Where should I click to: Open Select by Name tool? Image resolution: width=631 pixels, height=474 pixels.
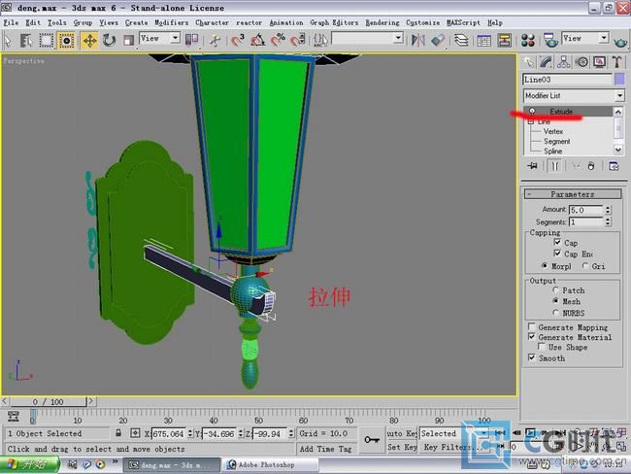26,40
